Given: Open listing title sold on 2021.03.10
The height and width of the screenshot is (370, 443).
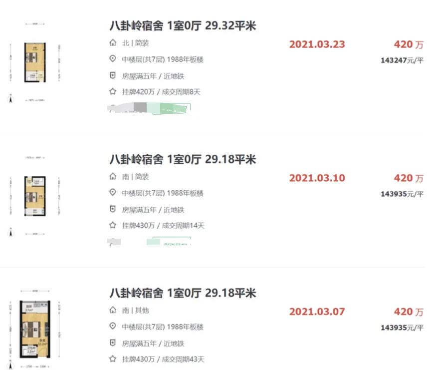Looking at the screenshot, I should tap(183, 159).
